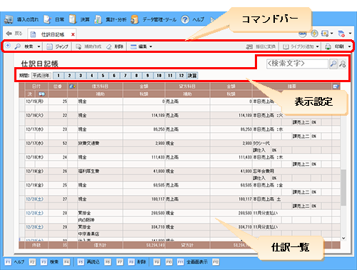Click the ヘルプ question mark icon
This screenshot has height=270, width=357.
coord(185,19)
